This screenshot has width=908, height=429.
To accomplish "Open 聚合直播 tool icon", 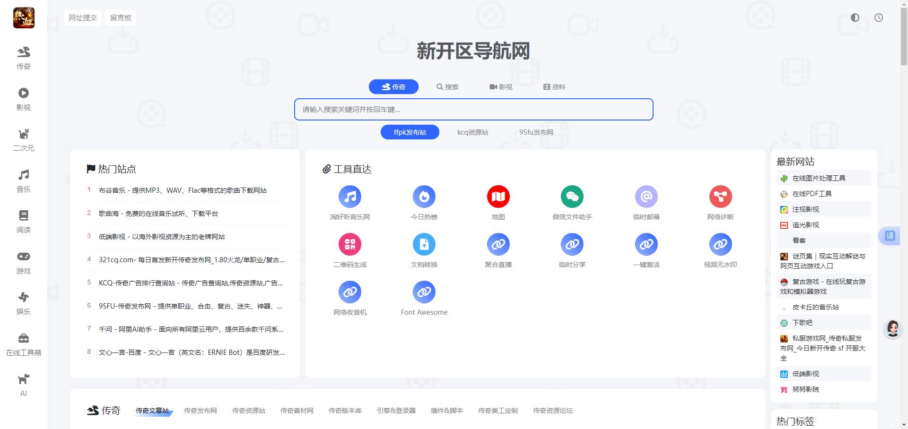I will point(498,244).
